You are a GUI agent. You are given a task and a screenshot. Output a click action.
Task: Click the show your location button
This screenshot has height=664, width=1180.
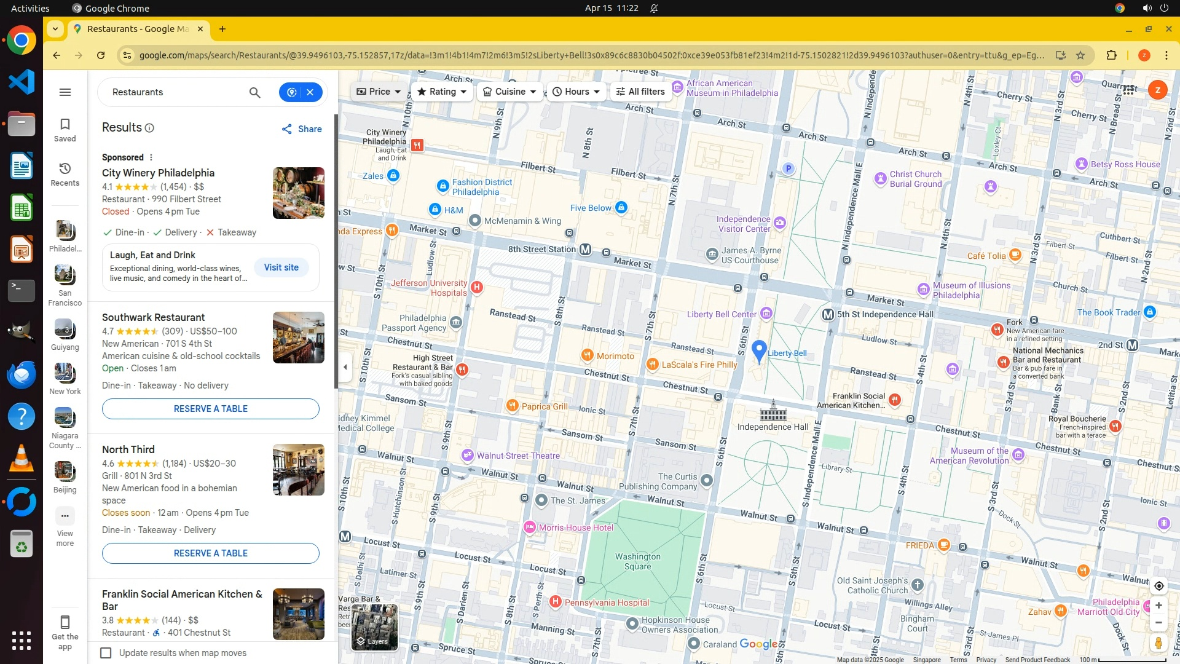pos(1158,586)
